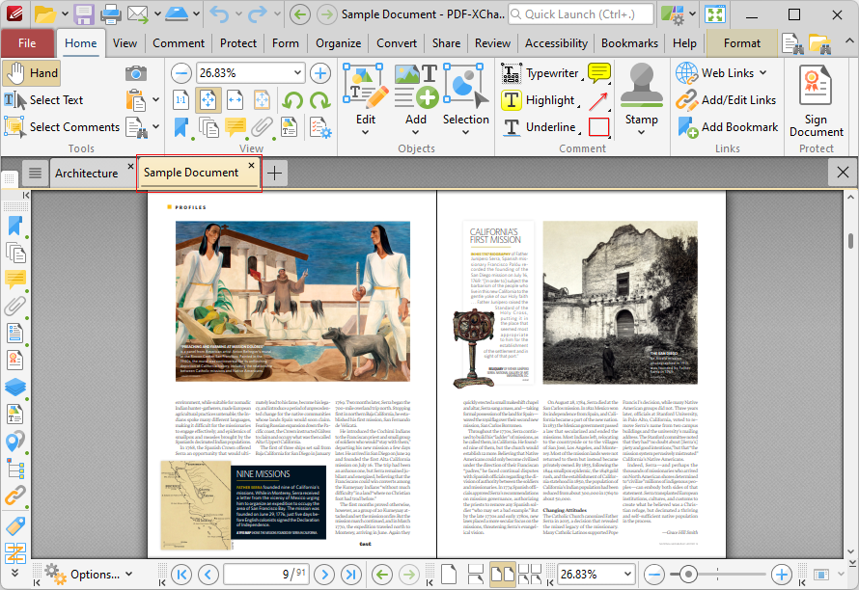Collapse the ribbon with the chevron
The width and height of the screenshot is (859, 590).
849,41
